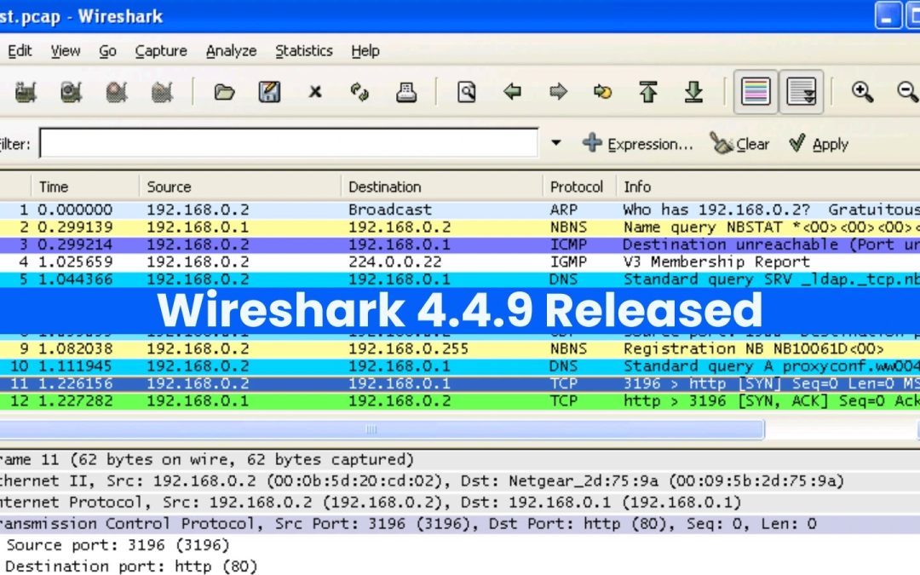Open the filter history dropdown arrow

point(555,142)
